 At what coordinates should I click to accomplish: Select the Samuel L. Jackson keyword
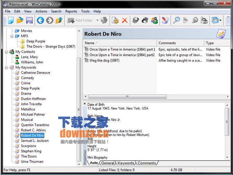click(35, 141)
